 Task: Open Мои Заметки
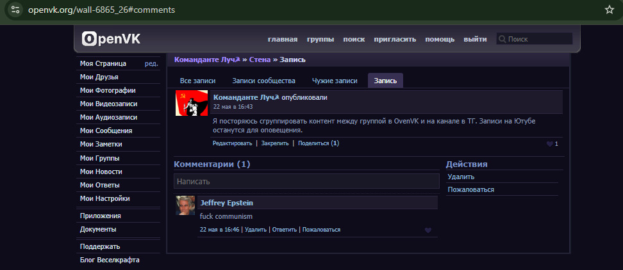(101, 145)
